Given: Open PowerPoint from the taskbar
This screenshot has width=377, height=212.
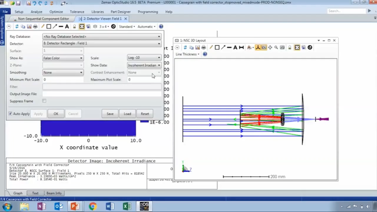Looking at the screenshot, I should click(x=75, y=206).
